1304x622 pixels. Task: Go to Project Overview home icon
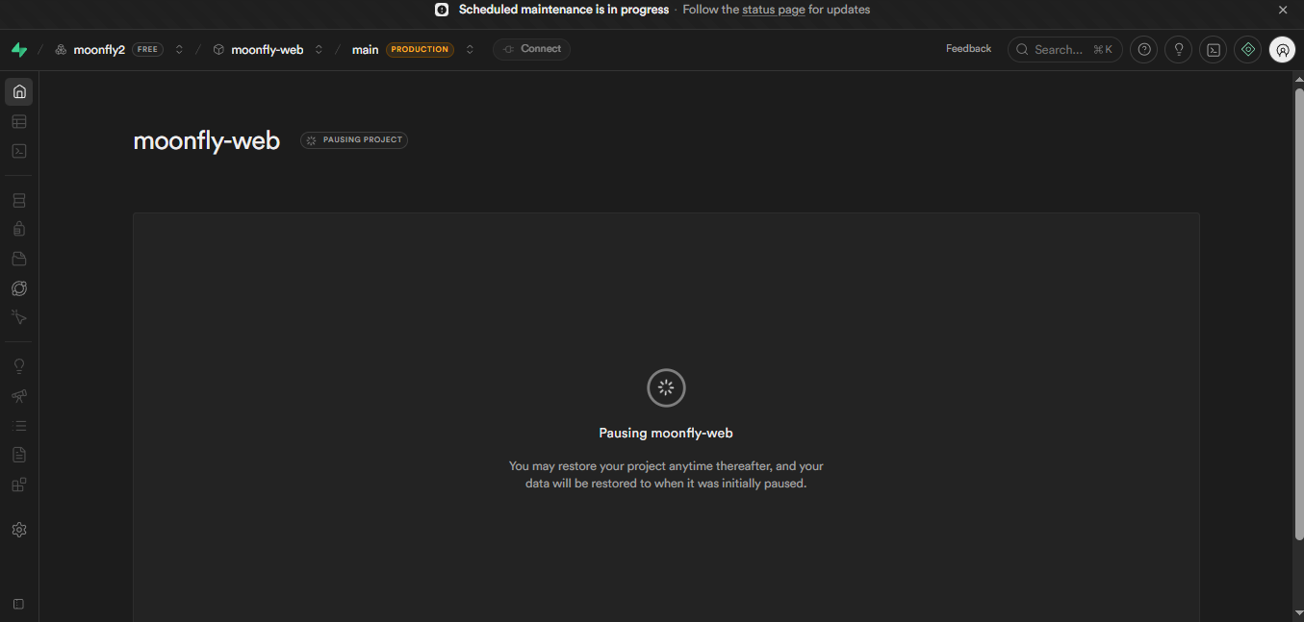(x=19, y=92)
